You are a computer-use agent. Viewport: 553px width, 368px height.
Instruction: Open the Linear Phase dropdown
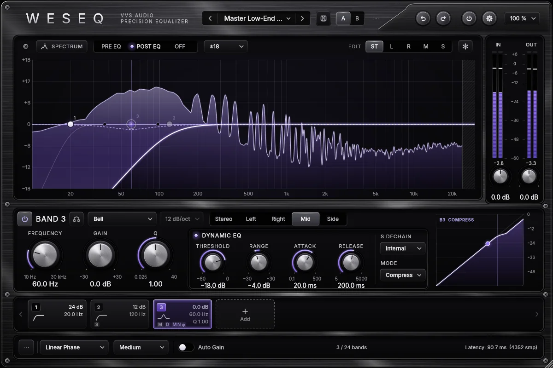point(74,347)
